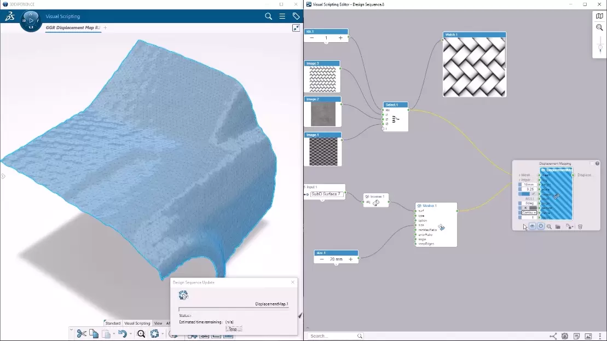Viewport: 607px width, 341px height.
Task: Open the tags icon in 3DEXPERIENCE header
Action: [296, 16]
